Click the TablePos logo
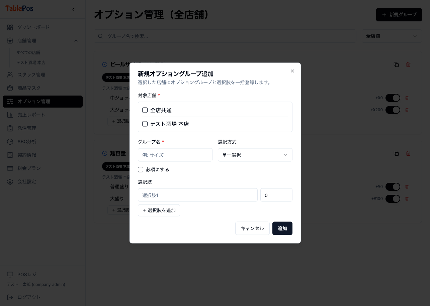Screen dimensions: 430x306 [19, 9]
